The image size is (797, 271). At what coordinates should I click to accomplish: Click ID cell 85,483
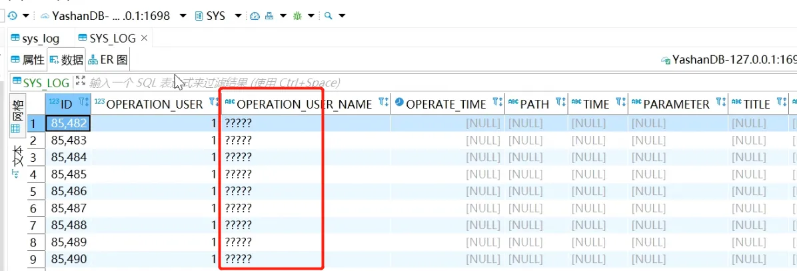(69, 140)
